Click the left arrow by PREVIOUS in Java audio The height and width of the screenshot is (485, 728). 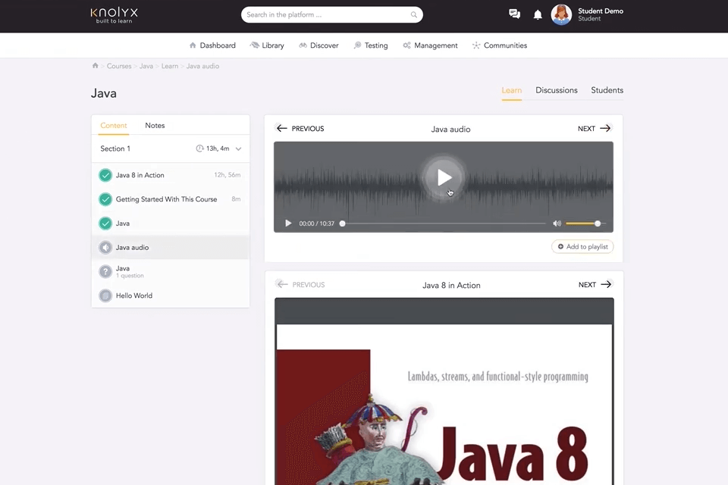(x=281, y=128)
